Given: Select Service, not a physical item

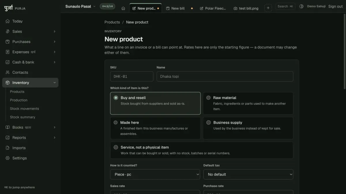Looking at the screenshot, I should click(202, 150).
